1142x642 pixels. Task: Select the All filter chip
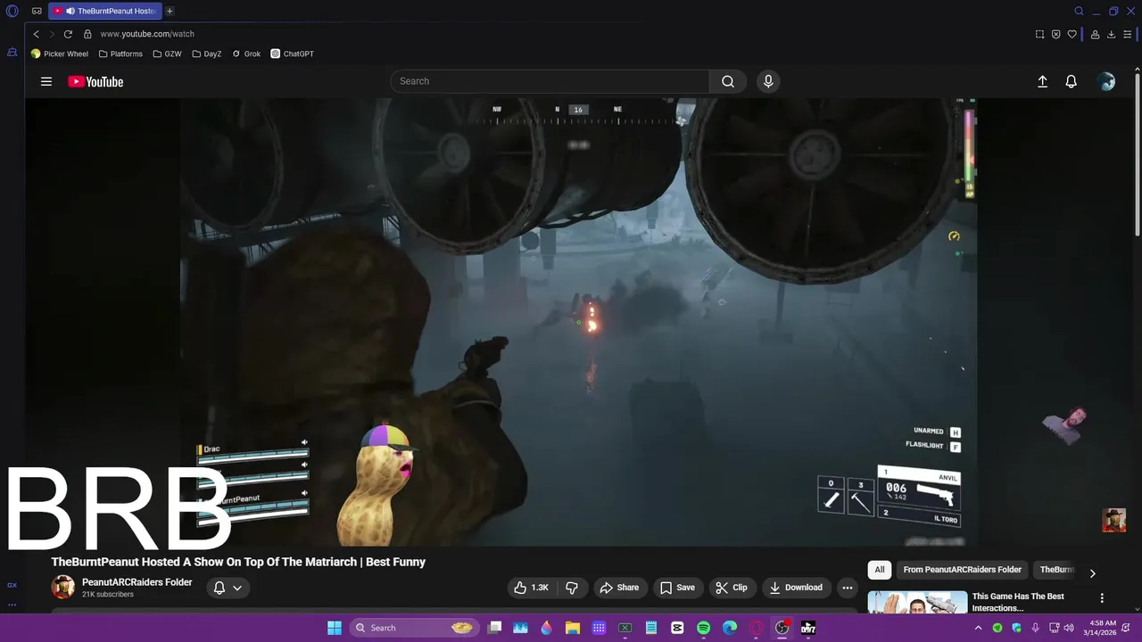tap(880, 570)
